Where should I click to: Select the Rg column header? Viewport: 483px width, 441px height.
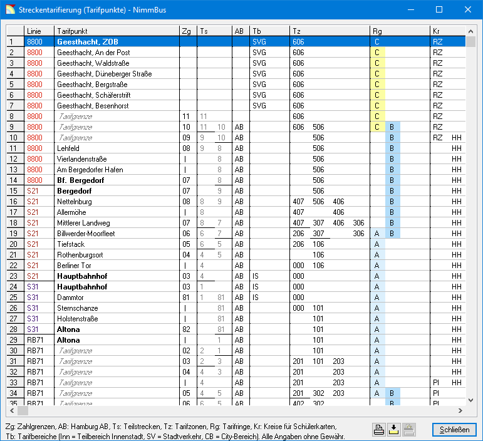coord(399,31)
